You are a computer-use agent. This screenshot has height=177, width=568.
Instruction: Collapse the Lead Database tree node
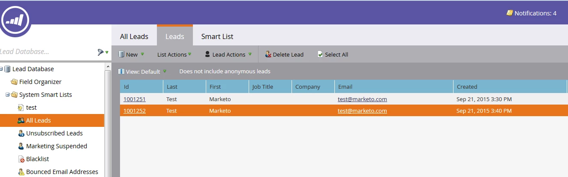point(1,69)
